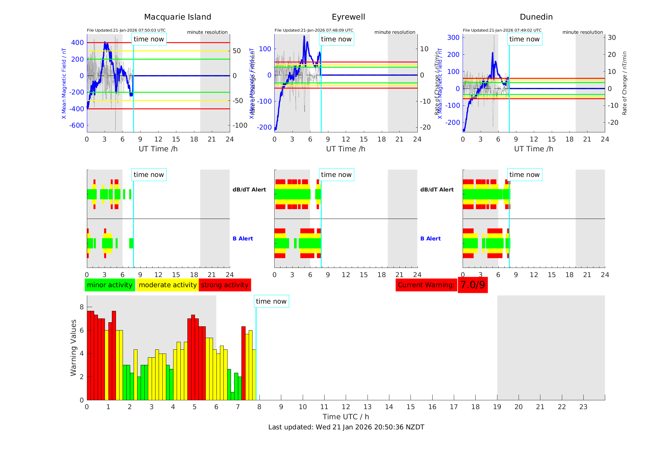Click the red strong activity legend box
This screenshot has height=454, width=669.
225,285
